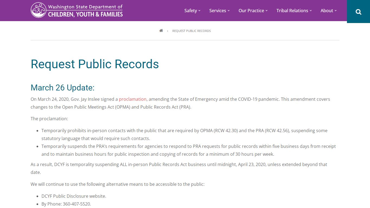The image size is (370, 208).
Task: Open the Services menu item
Action: pos(218,11)
